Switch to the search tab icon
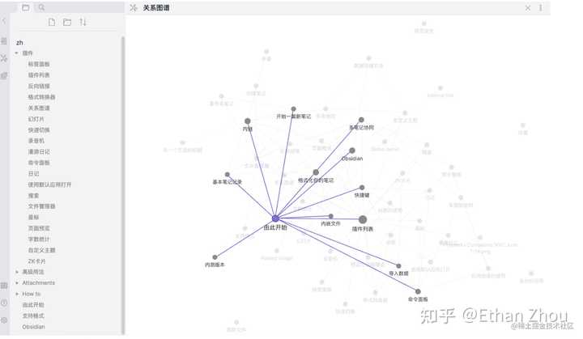The image size is (583, 339). [41, 7]
